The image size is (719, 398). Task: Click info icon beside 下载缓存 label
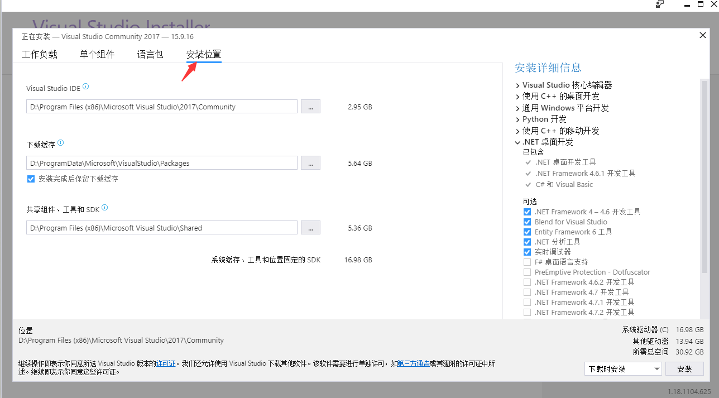61,143
